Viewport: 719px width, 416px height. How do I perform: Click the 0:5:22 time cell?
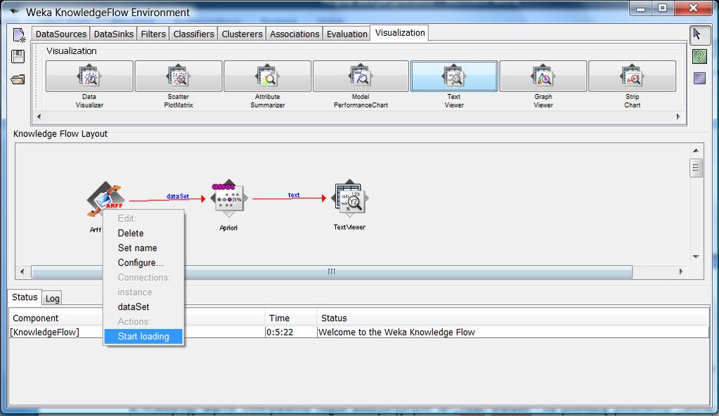pos(291,332)
